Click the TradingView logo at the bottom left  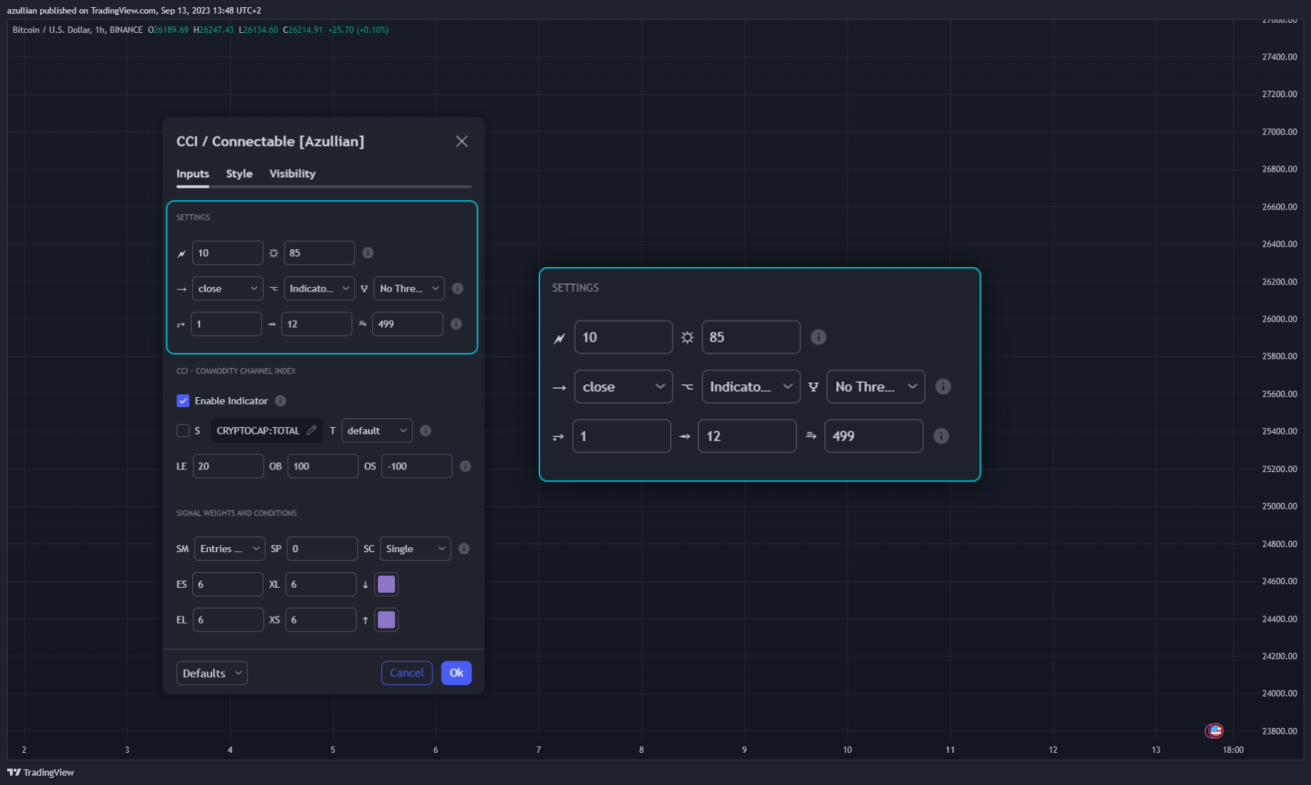41,772
